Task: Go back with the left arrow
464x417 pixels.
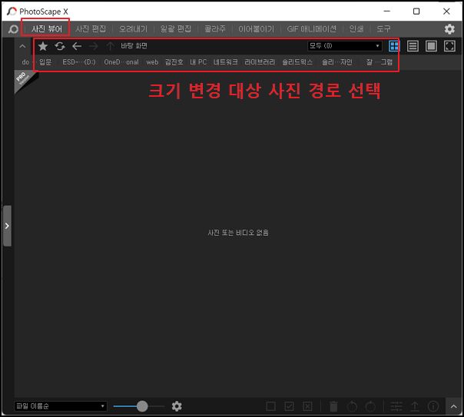Action: 77,46
